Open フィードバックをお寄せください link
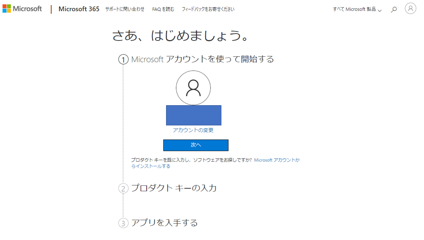This screenshot has height=240, width=424. coord(208,9)
